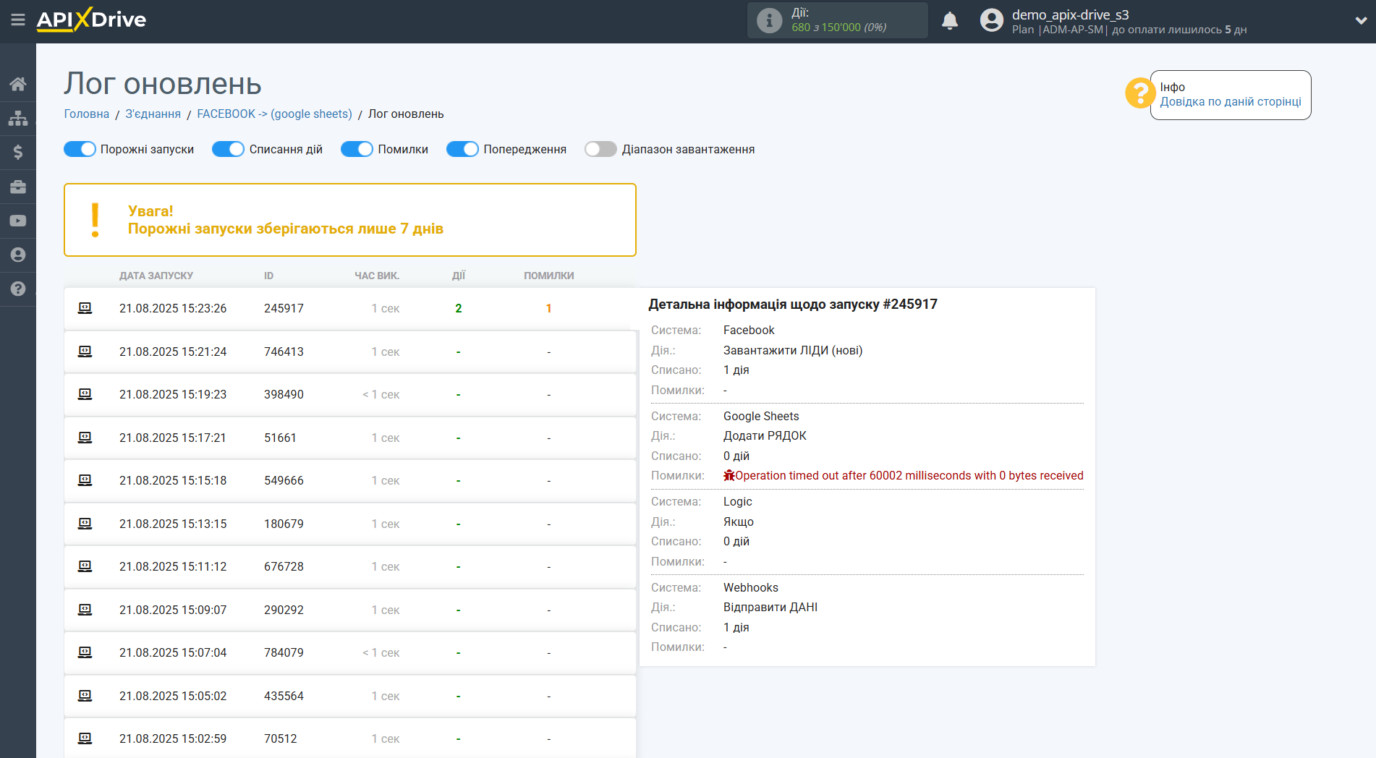
Task: Click run icon for launch 435564
Action: pyautogui.click(x=85, y=696)
